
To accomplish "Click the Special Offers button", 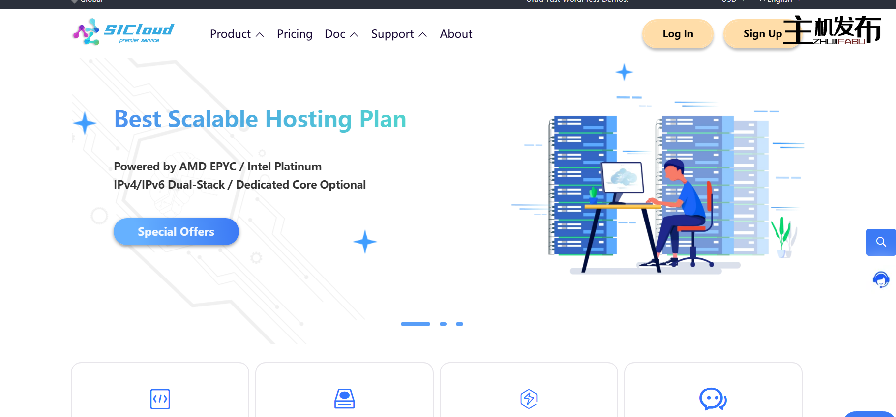I will (176, 232).
